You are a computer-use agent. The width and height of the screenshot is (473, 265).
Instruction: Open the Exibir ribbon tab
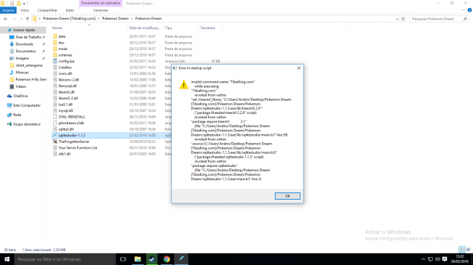(x=70, y=10)
